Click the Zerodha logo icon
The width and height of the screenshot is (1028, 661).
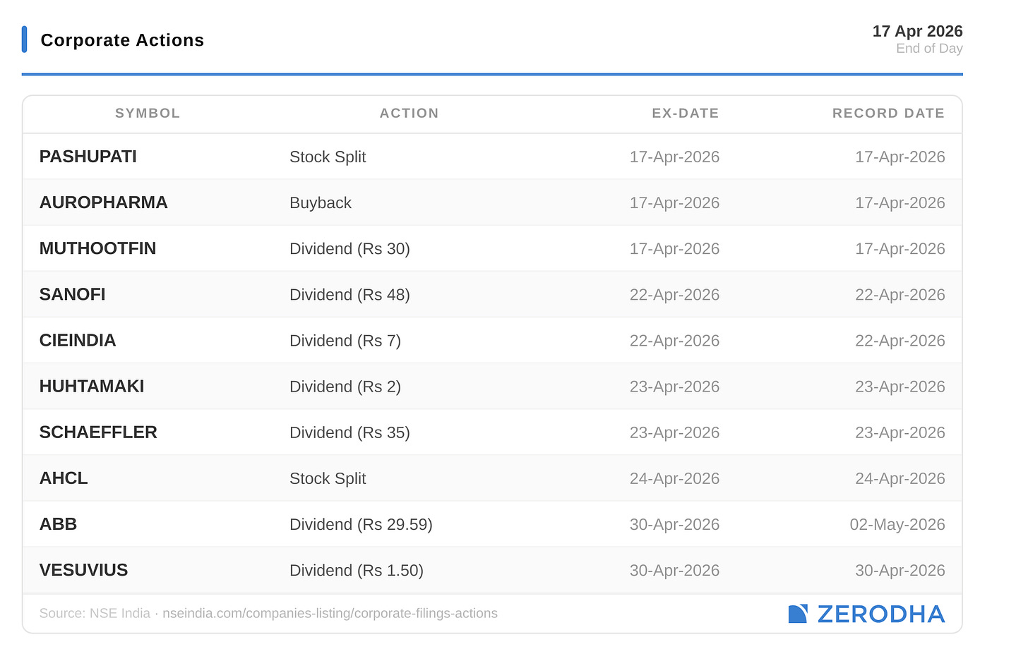[798, 614]
